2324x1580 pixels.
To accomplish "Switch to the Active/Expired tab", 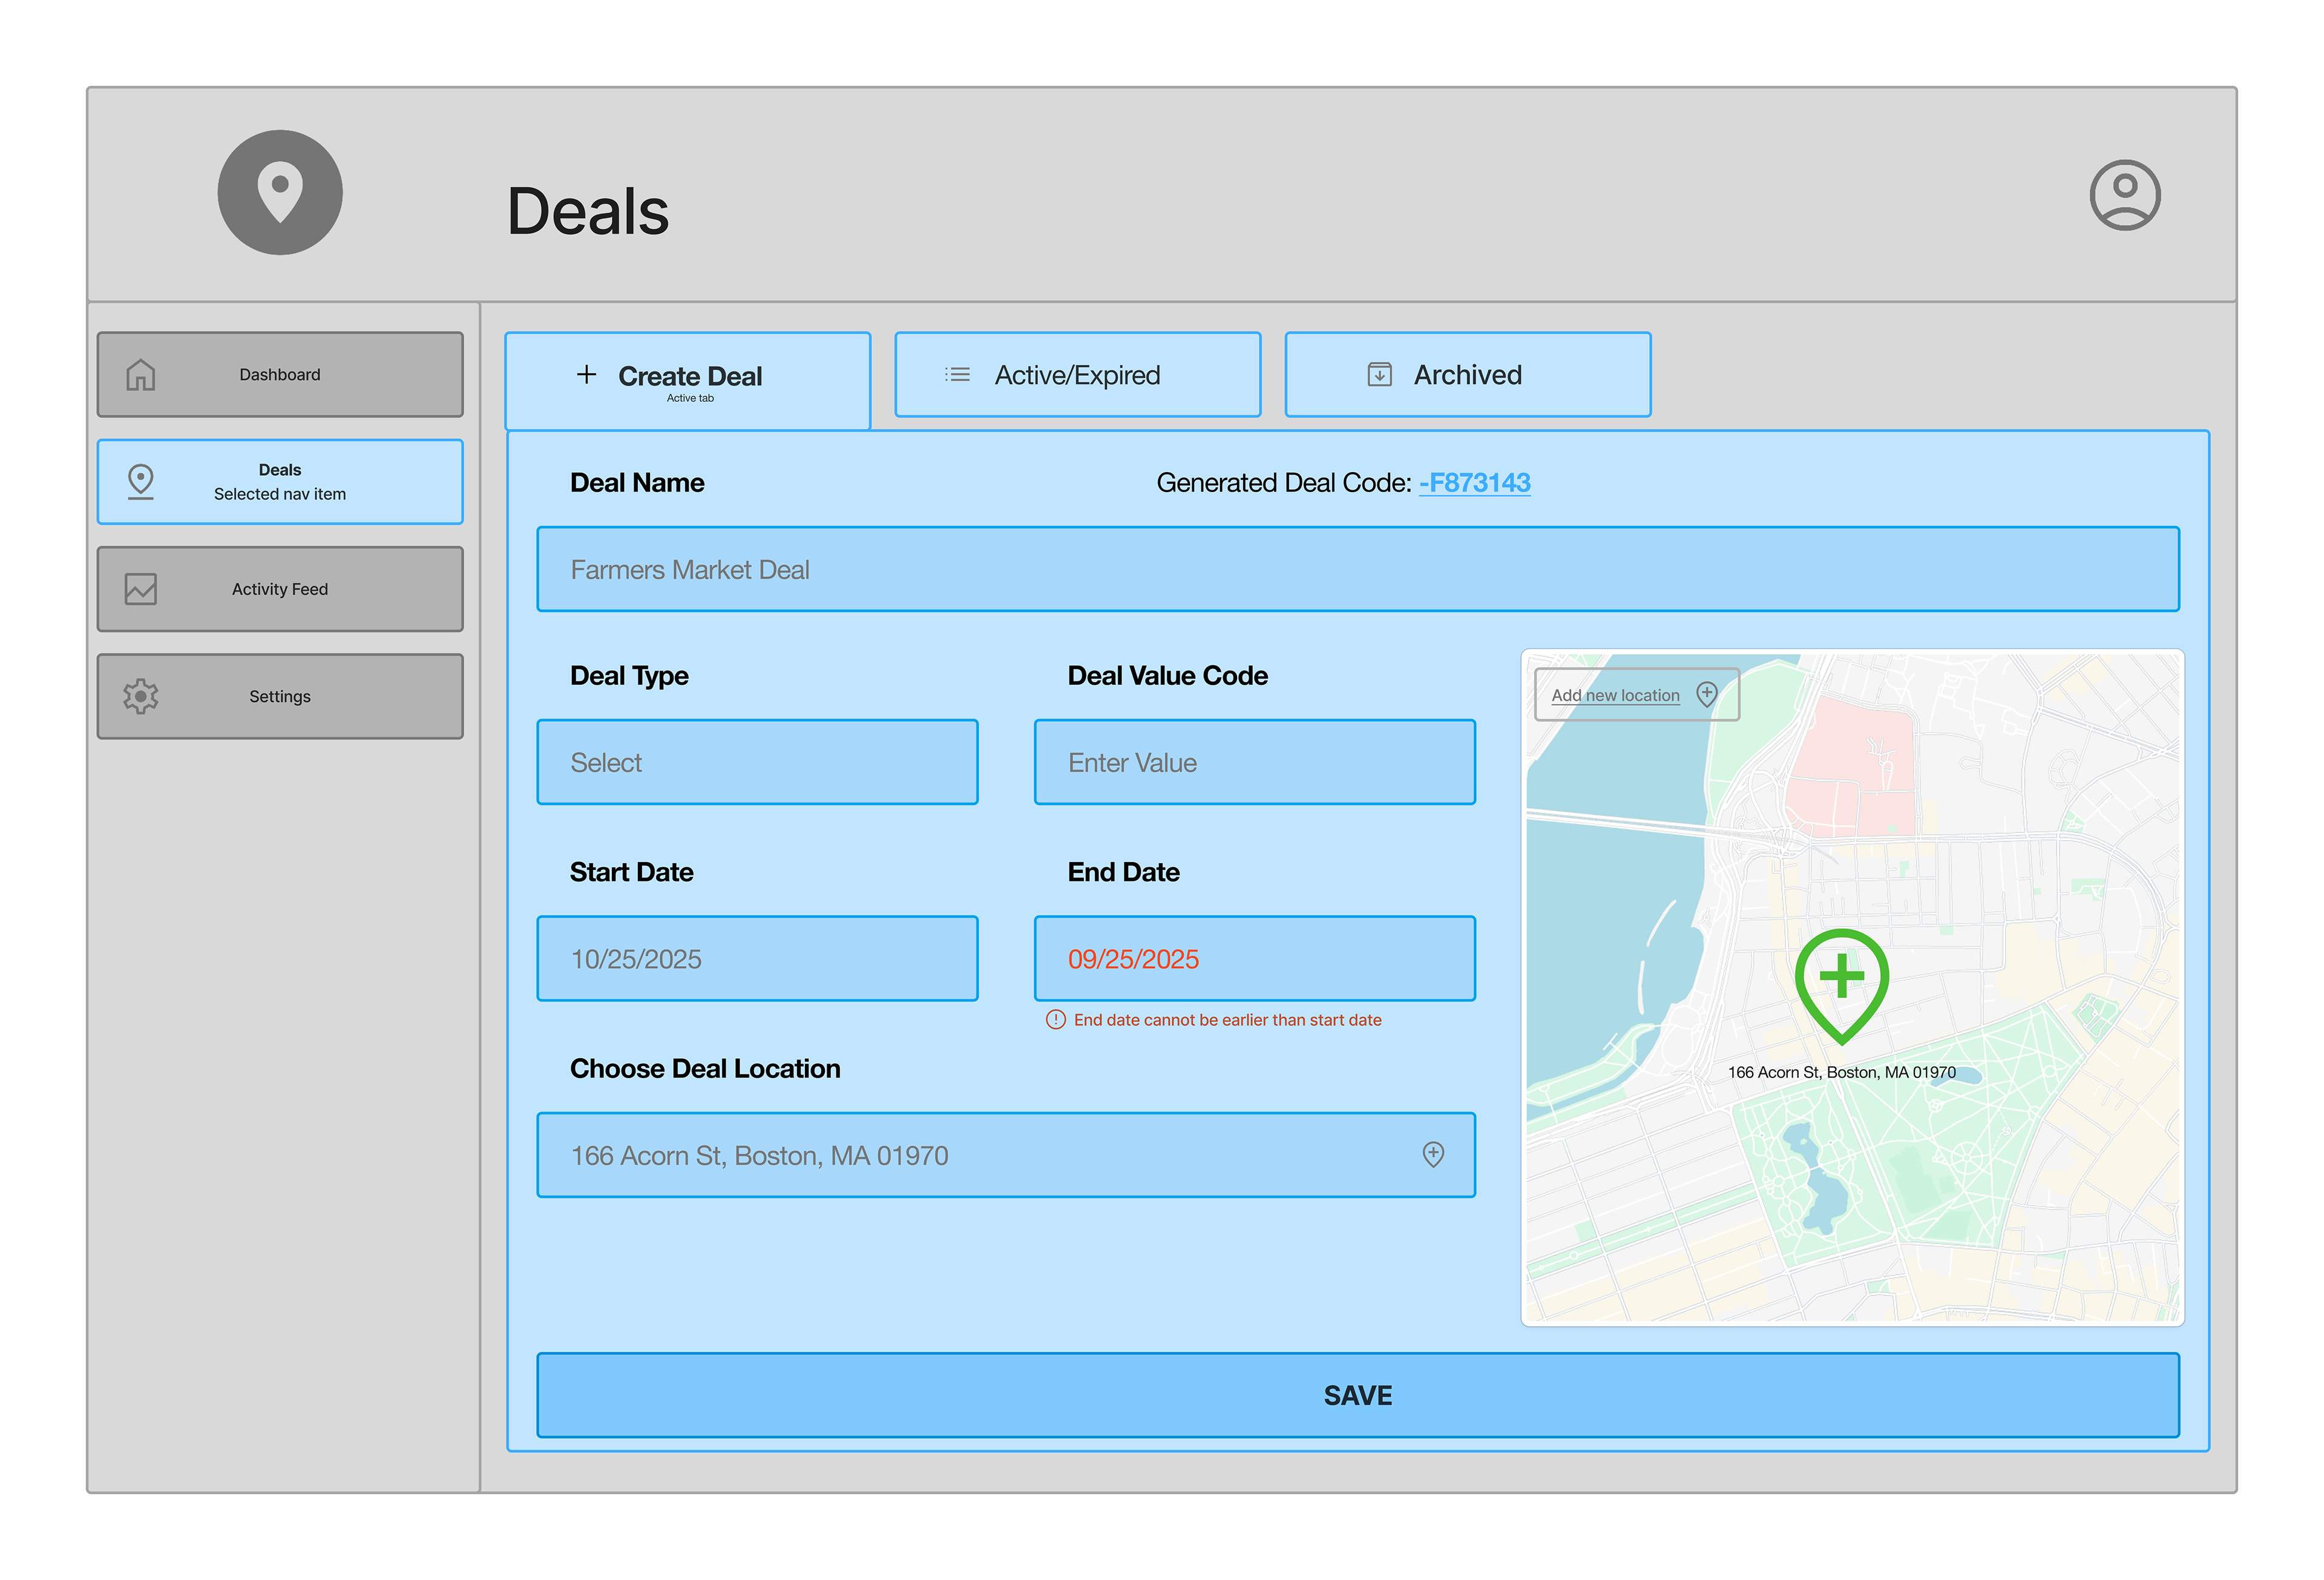I will pos(1077,375).
